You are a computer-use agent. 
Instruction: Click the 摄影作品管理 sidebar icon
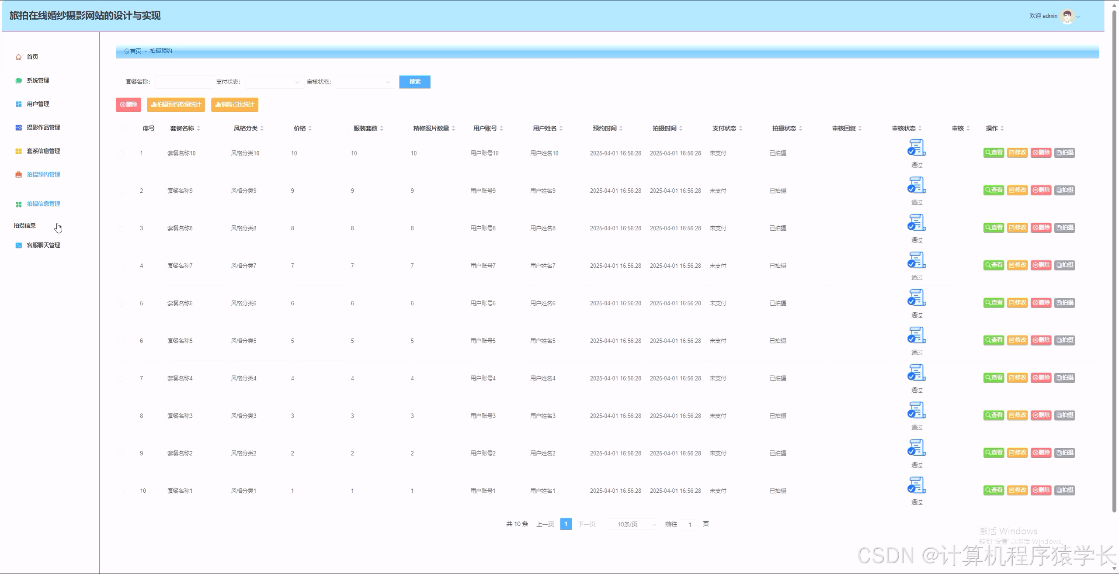[18, 128]
